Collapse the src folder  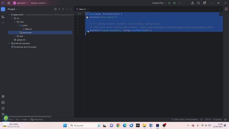point(12,18)
